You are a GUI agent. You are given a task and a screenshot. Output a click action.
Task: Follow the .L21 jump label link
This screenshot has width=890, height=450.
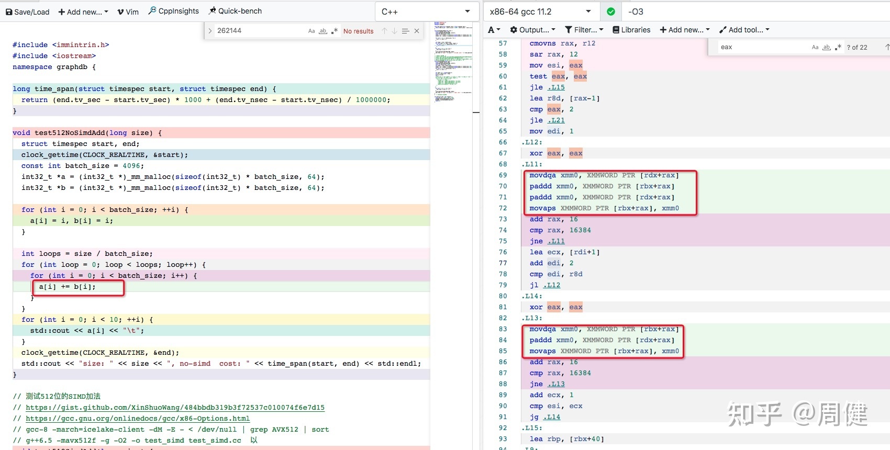tap(556, 120)
